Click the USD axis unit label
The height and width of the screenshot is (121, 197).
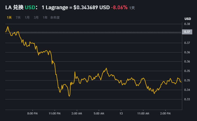click(x=188, y=19)
